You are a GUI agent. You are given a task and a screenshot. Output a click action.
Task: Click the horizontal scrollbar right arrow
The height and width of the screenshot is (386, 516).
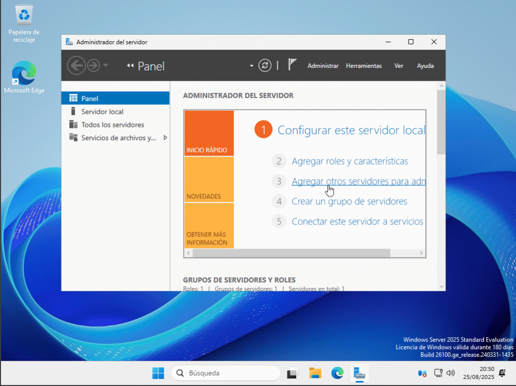421,253
